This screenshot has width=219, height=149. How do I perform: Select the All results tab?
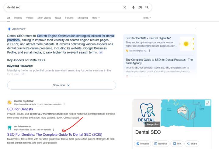click(9, 18)
